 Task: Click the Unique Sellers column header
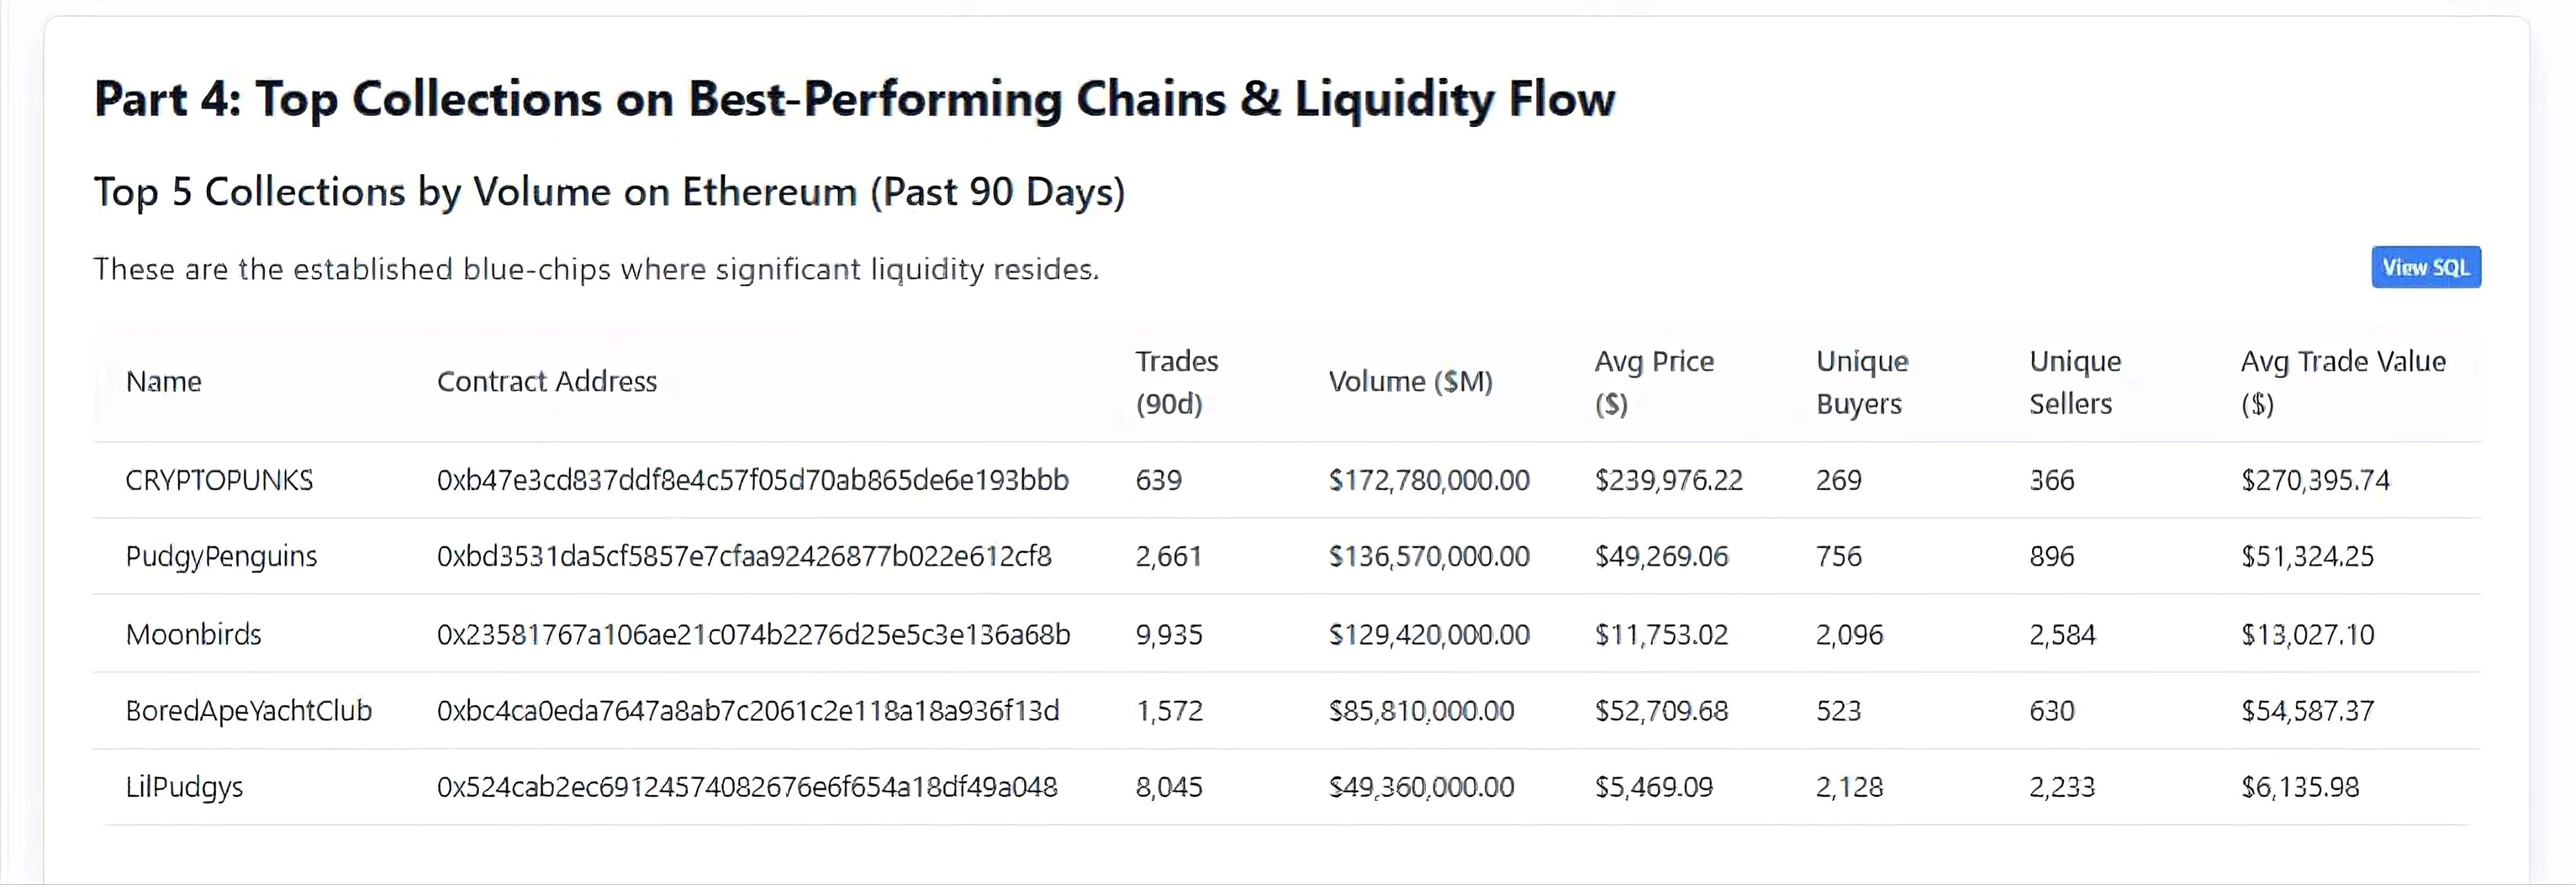[2074, 382]
